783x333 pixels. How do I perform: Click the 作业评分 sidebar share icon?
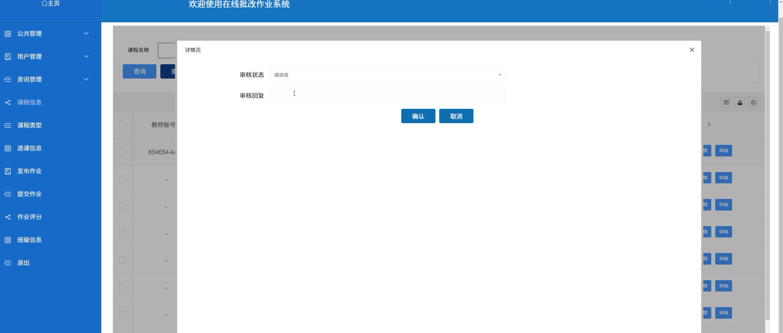tap(8, 217)
